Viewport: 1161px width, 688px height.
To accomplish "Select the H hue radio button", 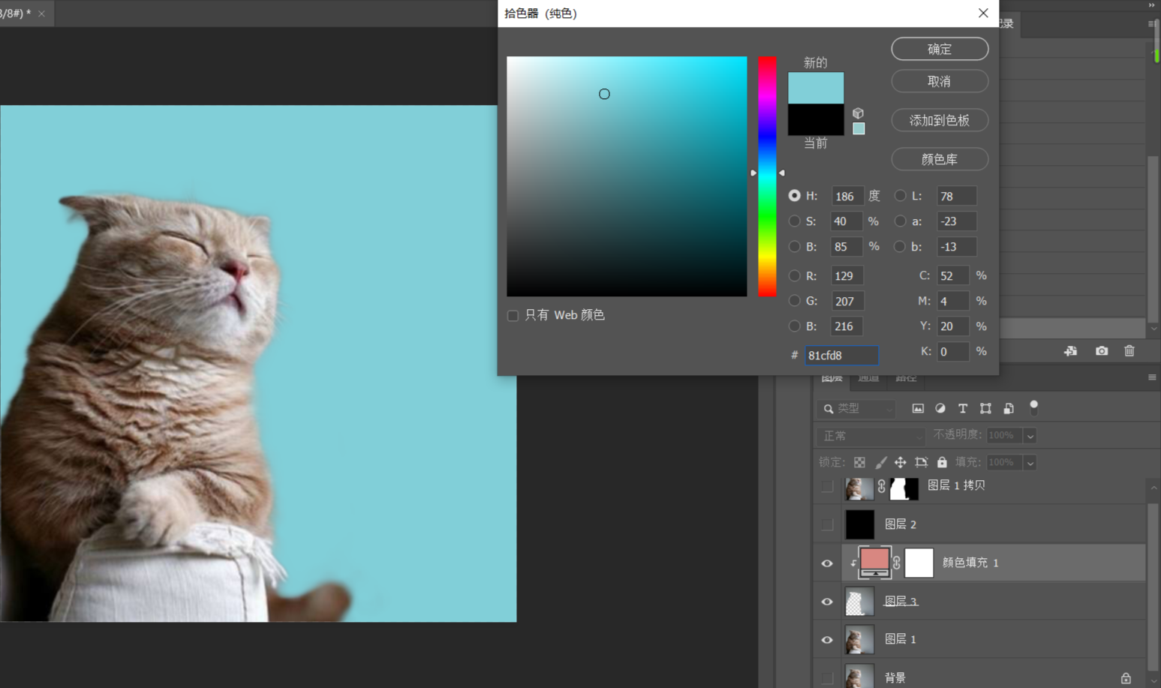I will click(x=794, y=196).
